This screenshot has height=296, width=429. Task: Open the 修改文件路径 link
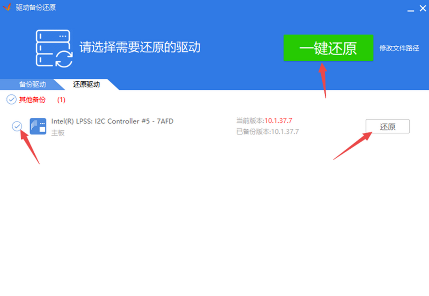[x=399, y=48]
